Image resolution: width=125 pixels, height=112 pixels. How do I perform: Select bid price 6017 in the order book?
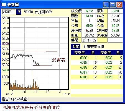tap(84, 72)
